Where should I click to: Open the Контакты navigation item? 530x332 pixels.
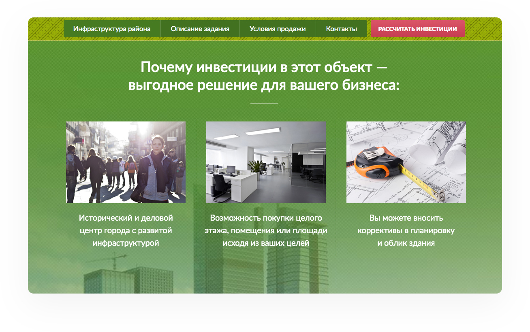(341, 29)
